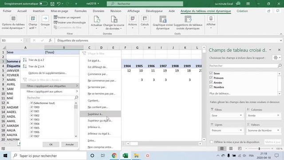The height and width of the screenshot is (160, 284).
Task: Sort with Trier de Z à A
Action: click(36, 66)
